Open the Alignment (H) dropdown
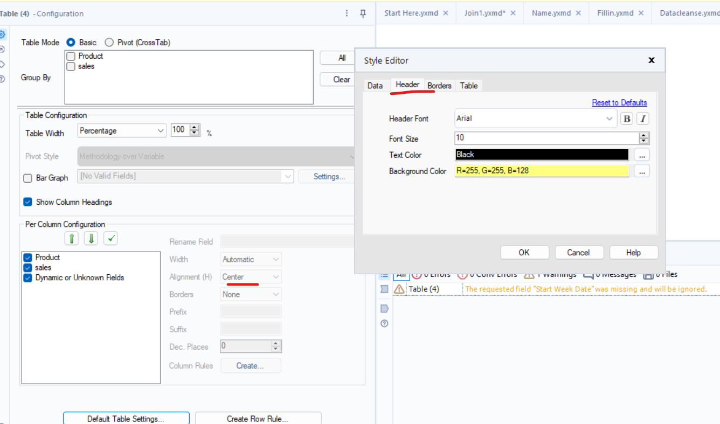Image resolution: width=720 pixels, height=424 pixels. pos(274,276)
